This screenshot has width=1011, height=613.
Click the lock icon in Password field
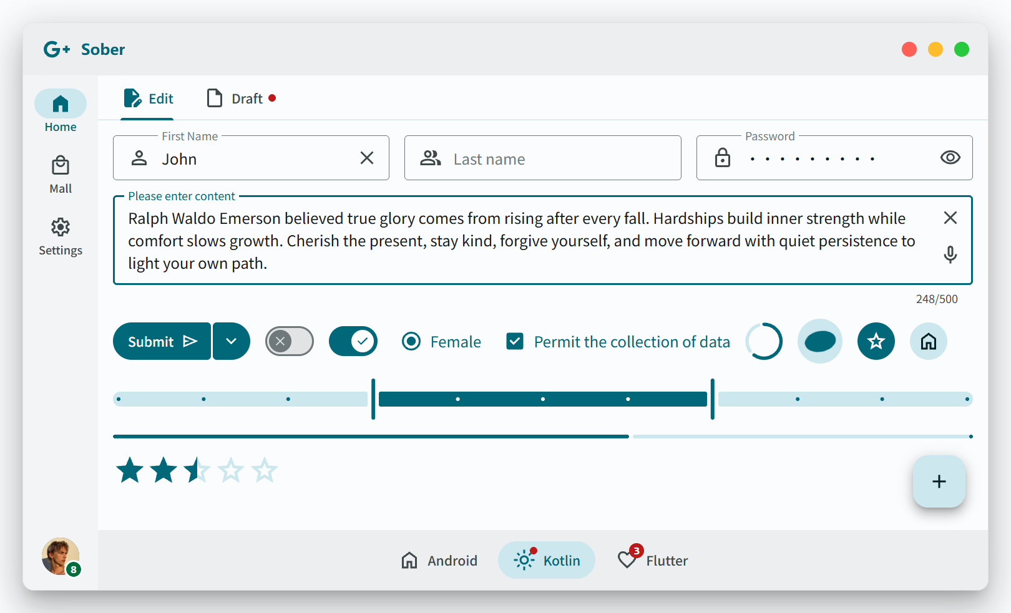tap(723, 158)
